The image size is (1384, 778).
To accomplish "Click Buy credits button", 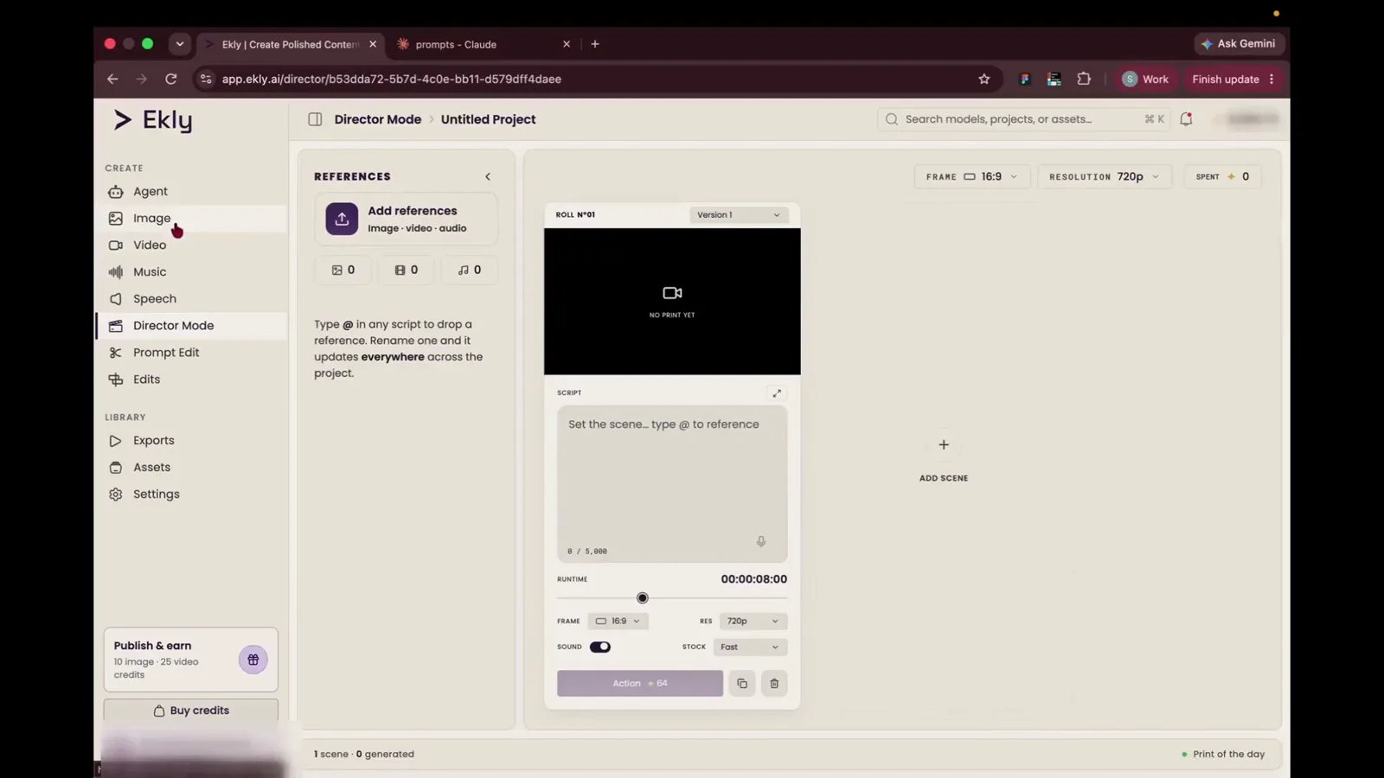I will (x=191, y=711).
